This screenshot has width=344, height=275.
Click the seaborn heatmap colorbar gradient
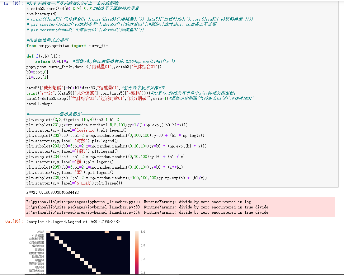tap(137, 253)
